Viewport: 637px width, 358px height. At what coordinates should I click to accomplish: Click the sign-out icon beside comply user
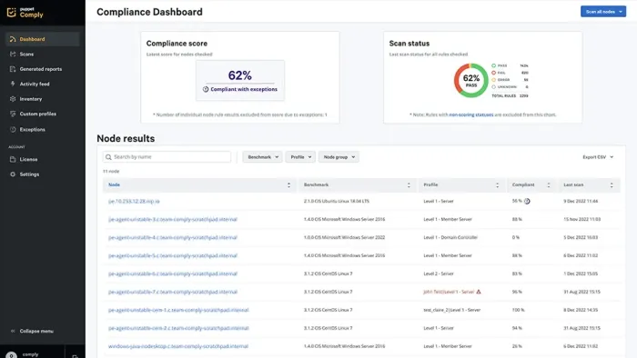click(75, 356)
